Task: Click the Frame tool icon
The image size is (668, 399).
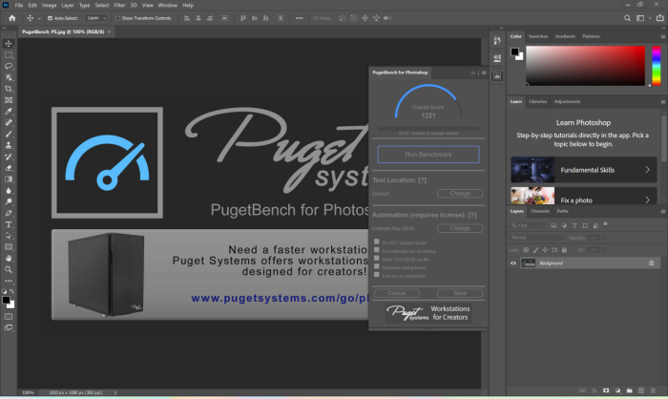Action: (x=9, y=100)
